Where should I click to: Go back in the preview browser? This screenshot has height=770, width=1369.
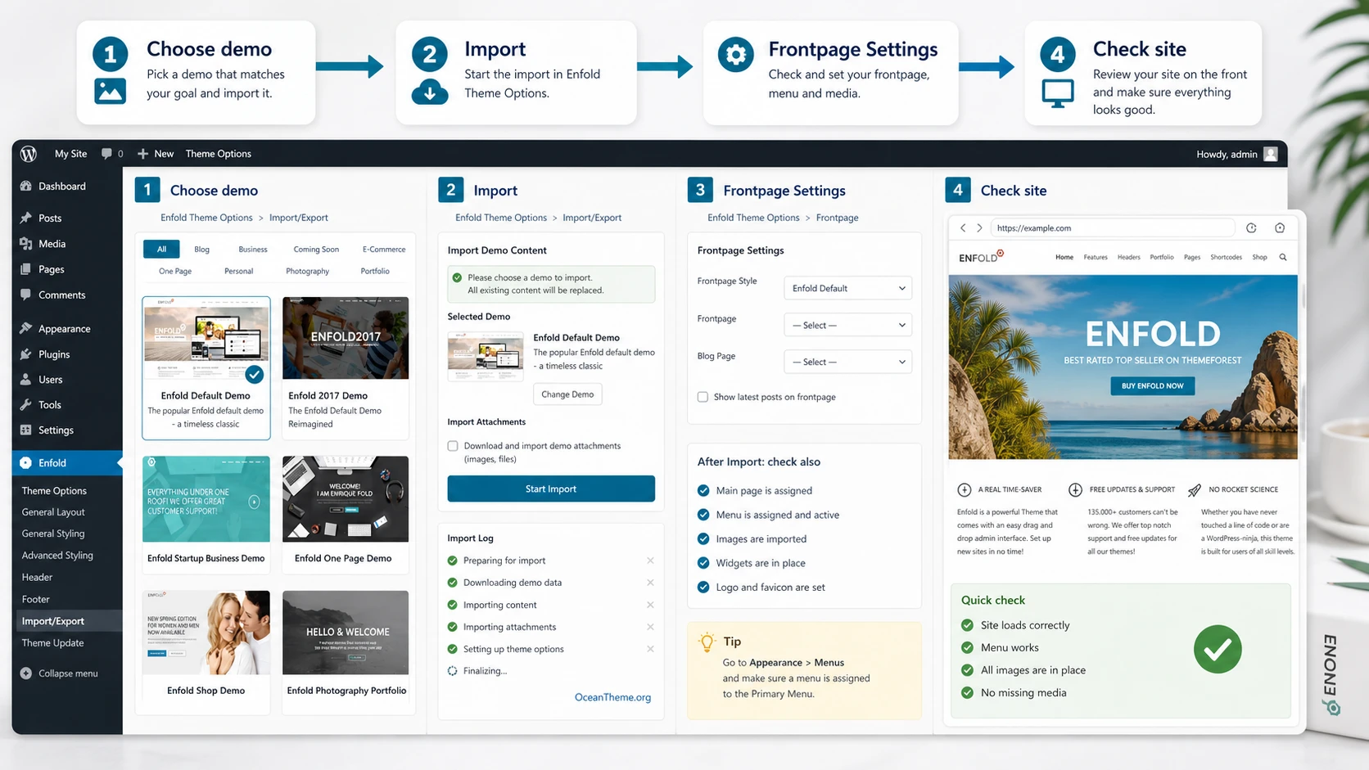click(x=963, y=228)
